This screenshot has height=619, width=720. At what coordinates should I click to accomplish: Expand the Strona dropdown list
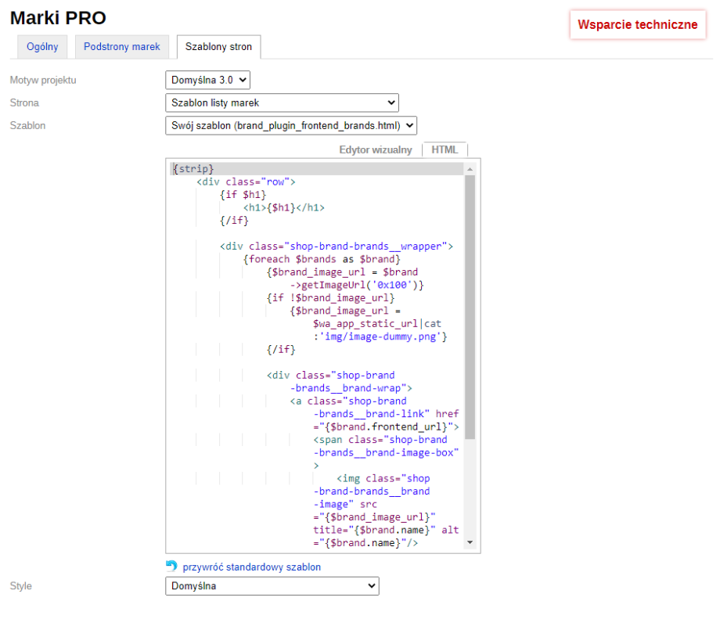282,103
